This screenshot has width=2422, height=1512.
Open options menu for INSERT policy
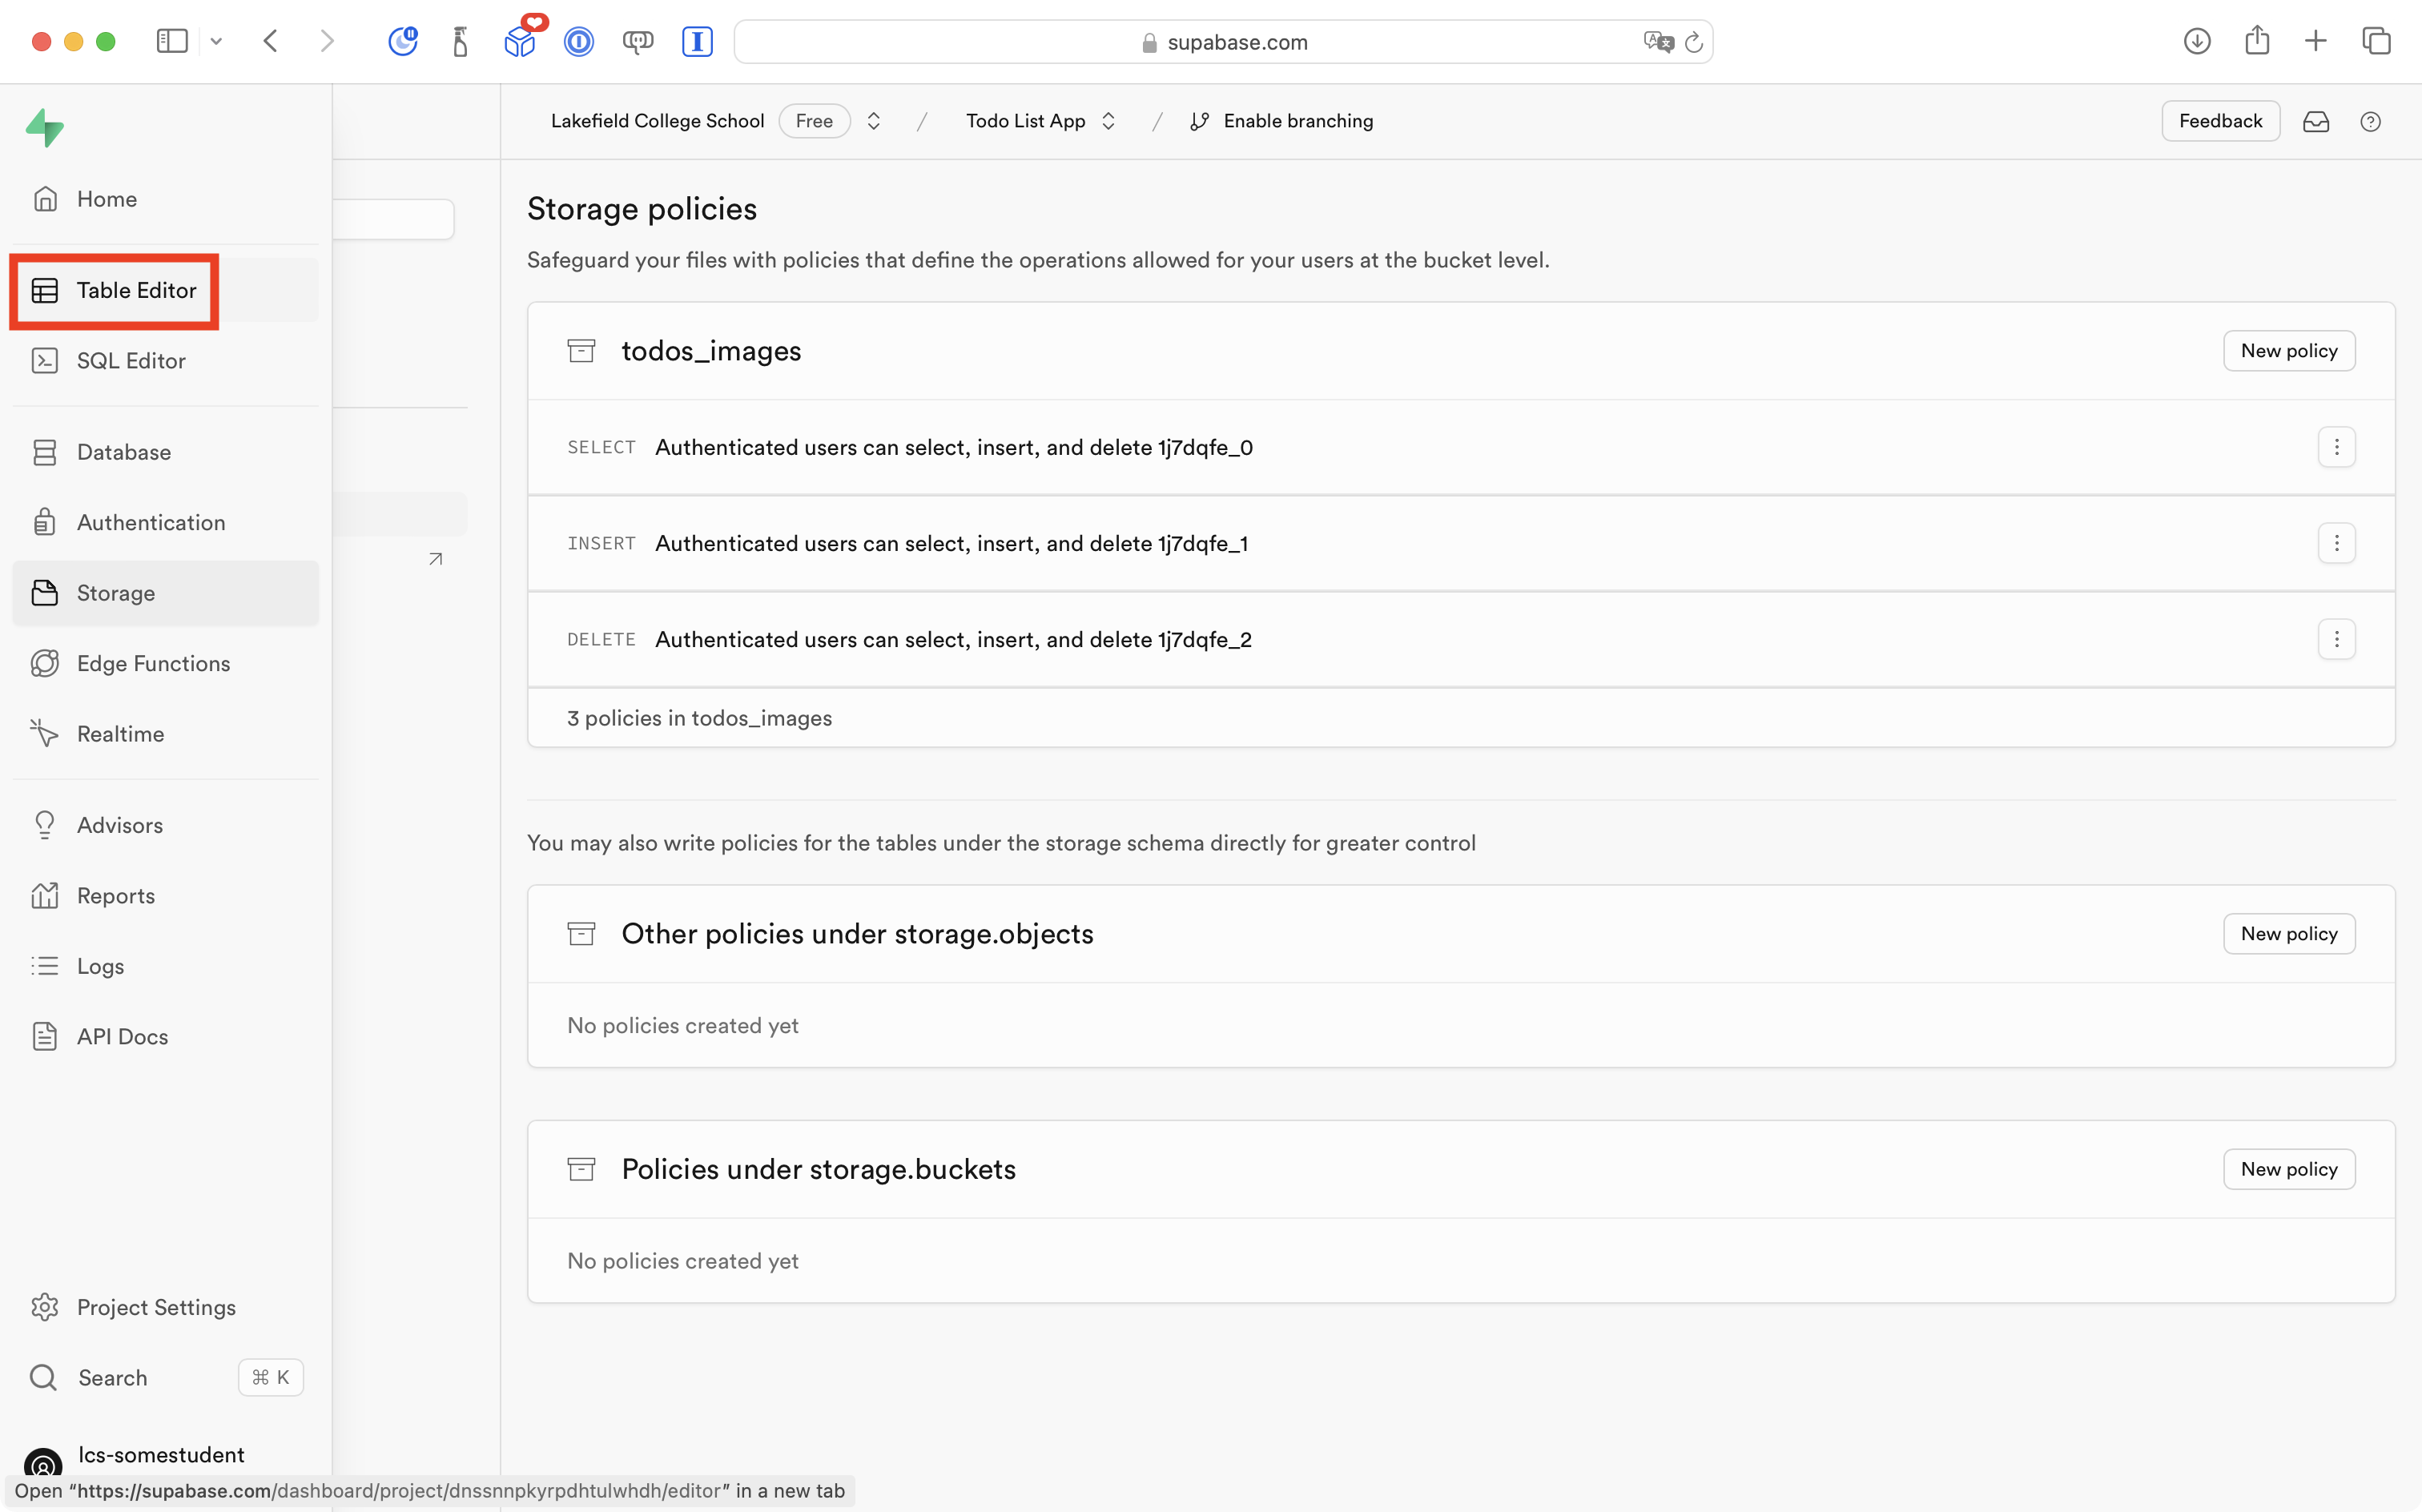[2336, 543]
